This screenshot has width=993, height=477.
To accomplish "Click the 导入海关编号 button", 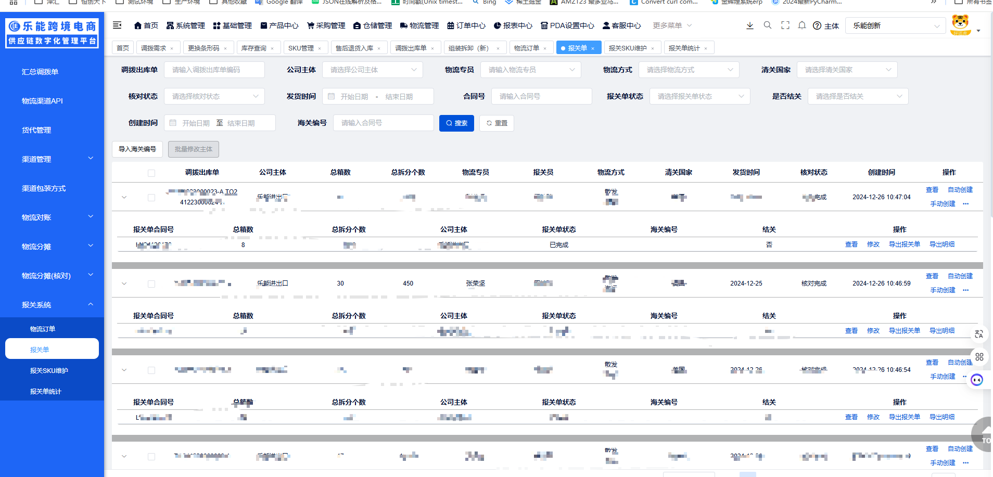I will [x=137, y=149].
